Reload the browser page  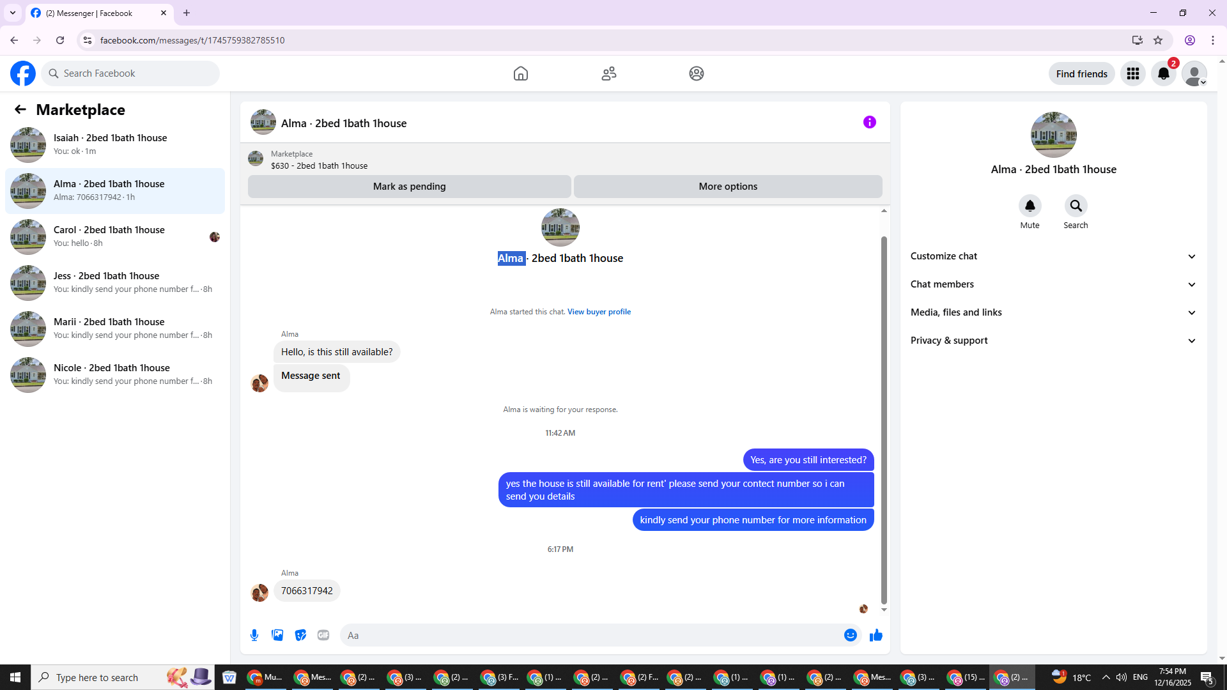(x=60, y=40)
